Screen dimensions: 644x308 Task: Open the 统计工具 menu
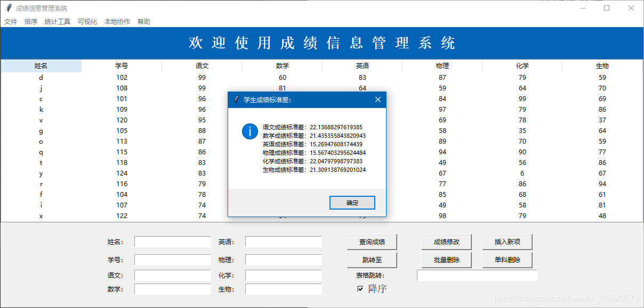coord(57,21)
